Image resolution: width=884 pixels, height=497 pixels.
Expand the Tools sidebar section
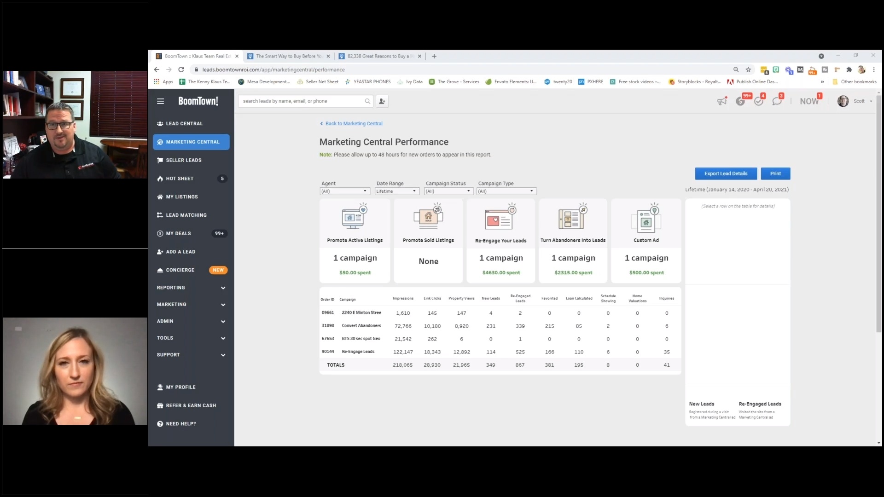(191, 338)
